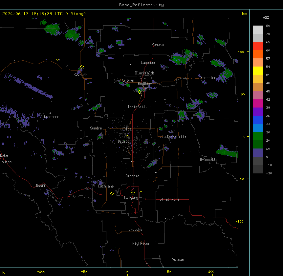Click the asterisk marker above Limestone
Viewport: 283px width, 276px height.
(x=50, y=113)
